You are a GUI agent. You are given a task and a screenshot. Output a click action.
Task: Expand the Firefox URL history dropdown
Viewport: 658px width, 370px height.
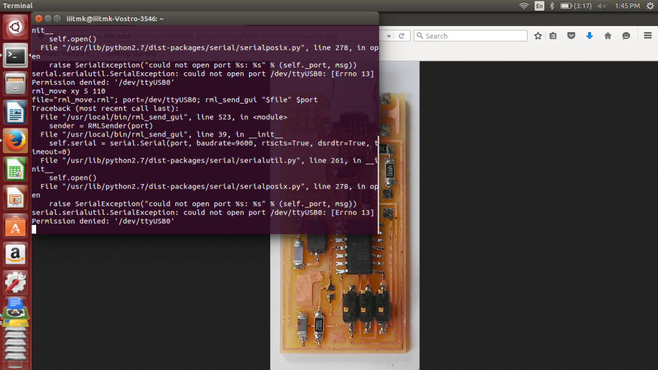coord(389,36)
